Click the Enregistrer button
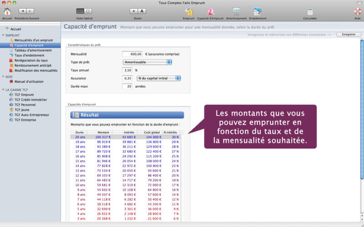The image size is (364, 227). (349, 35)
